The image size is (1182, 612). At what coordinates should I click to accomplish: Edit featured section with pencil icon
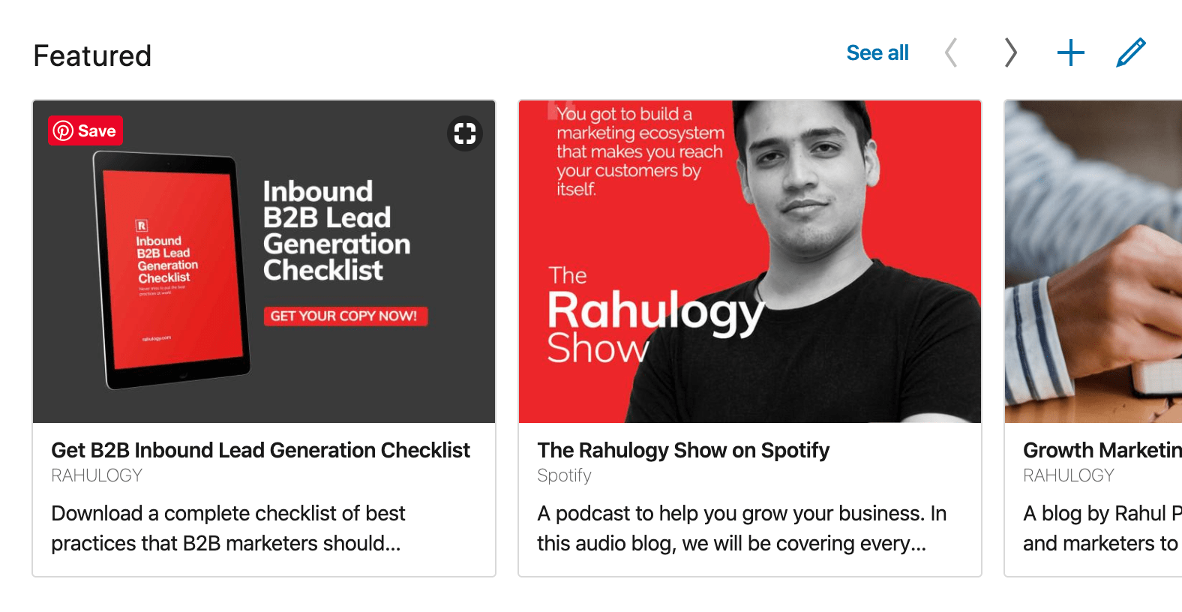point(1131,52)
